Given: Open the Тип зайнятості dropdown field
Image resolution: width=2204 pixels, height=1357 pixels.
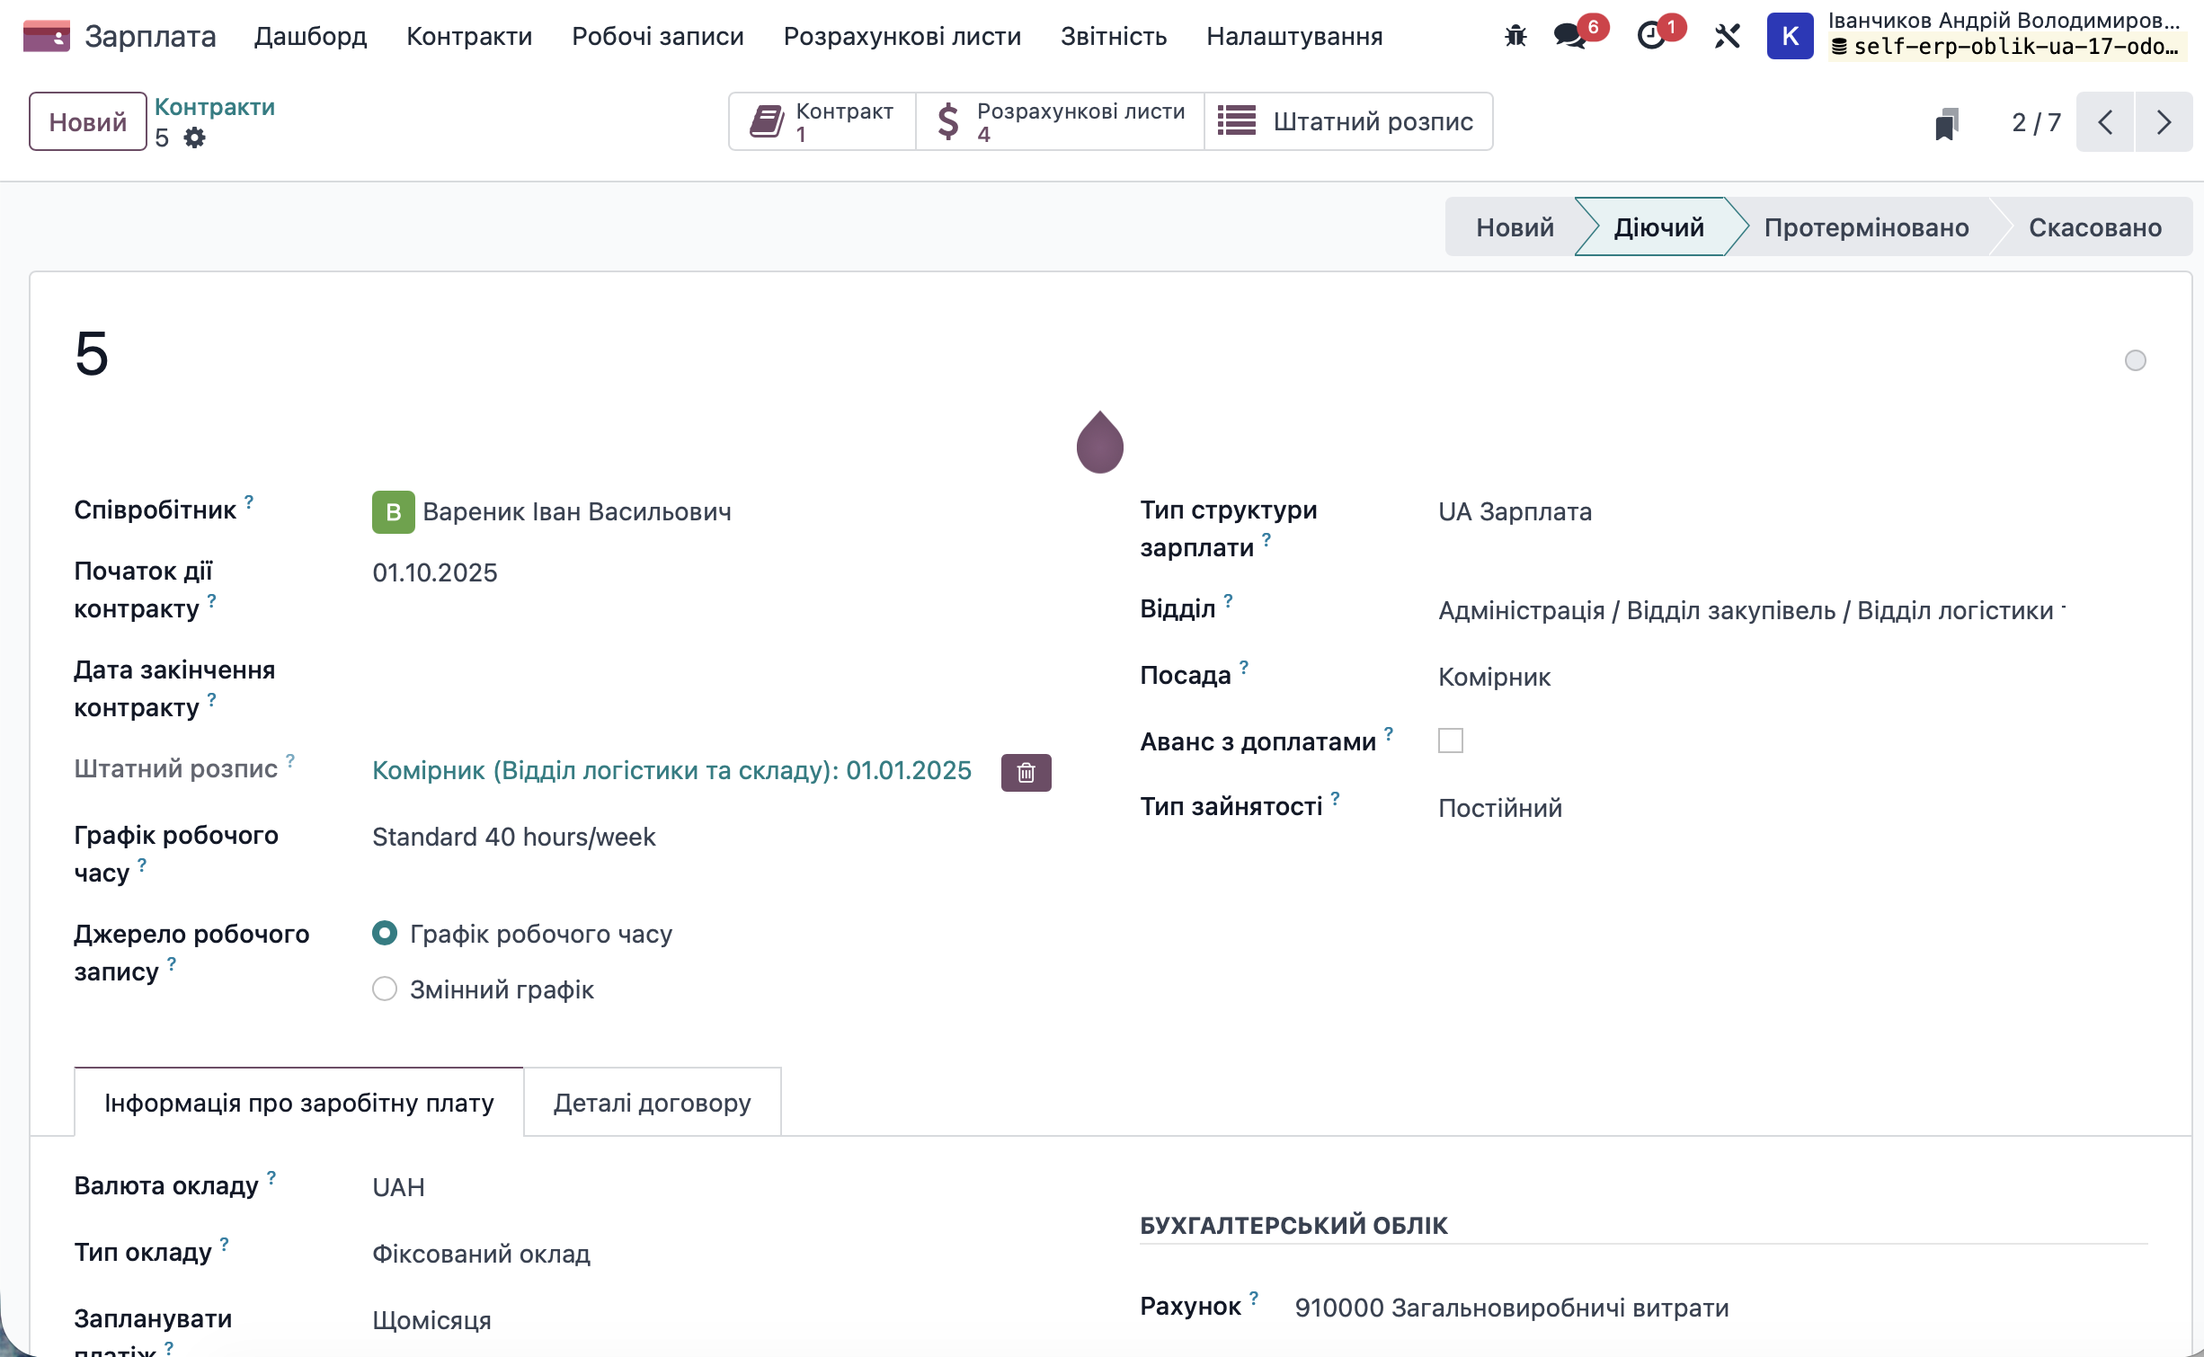Looking at the screenshot, I should pyautogui.click(x=1499, y=807).
